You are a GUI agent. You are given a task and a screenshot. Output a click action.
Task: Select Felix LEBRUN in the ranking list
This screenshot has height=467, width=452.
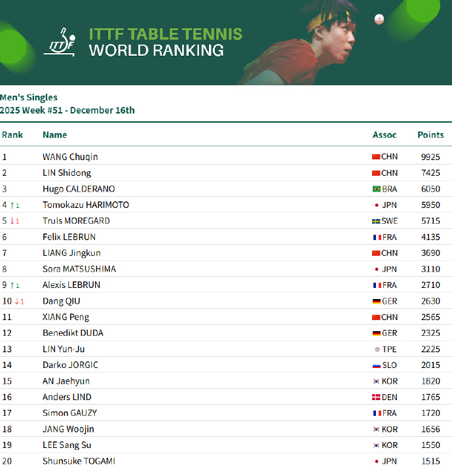[70, 237]
